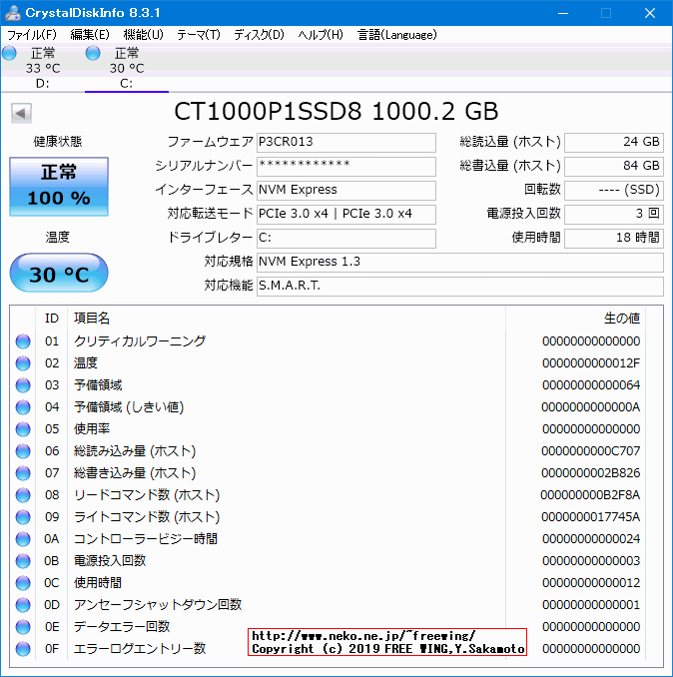Image resolution: width=673 pixels, height=677 pixels.
Task: Click status orb for ID 0F エラーログエントリー数
Action: point(23,649)
